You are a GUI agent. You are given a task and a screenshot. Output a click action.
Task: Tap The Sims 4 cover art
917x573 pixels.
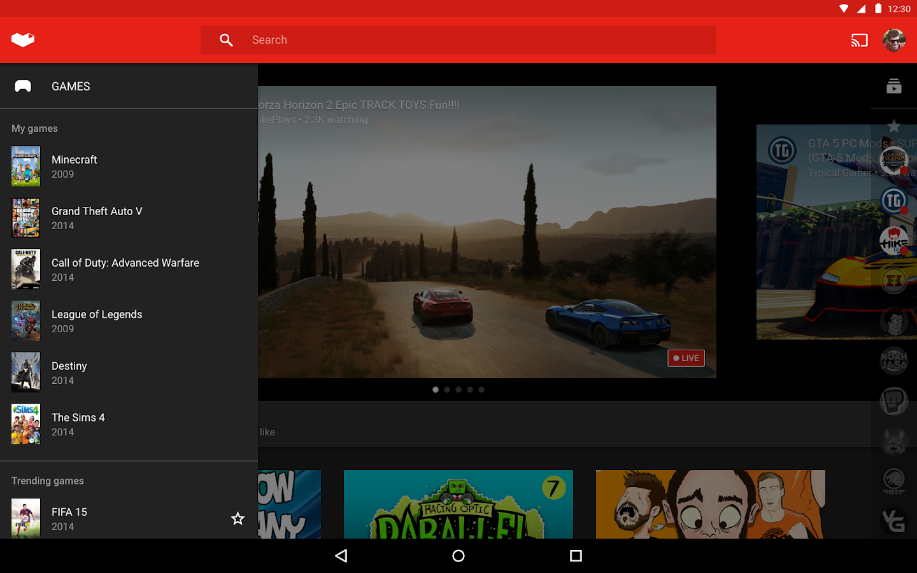(25, 424)
